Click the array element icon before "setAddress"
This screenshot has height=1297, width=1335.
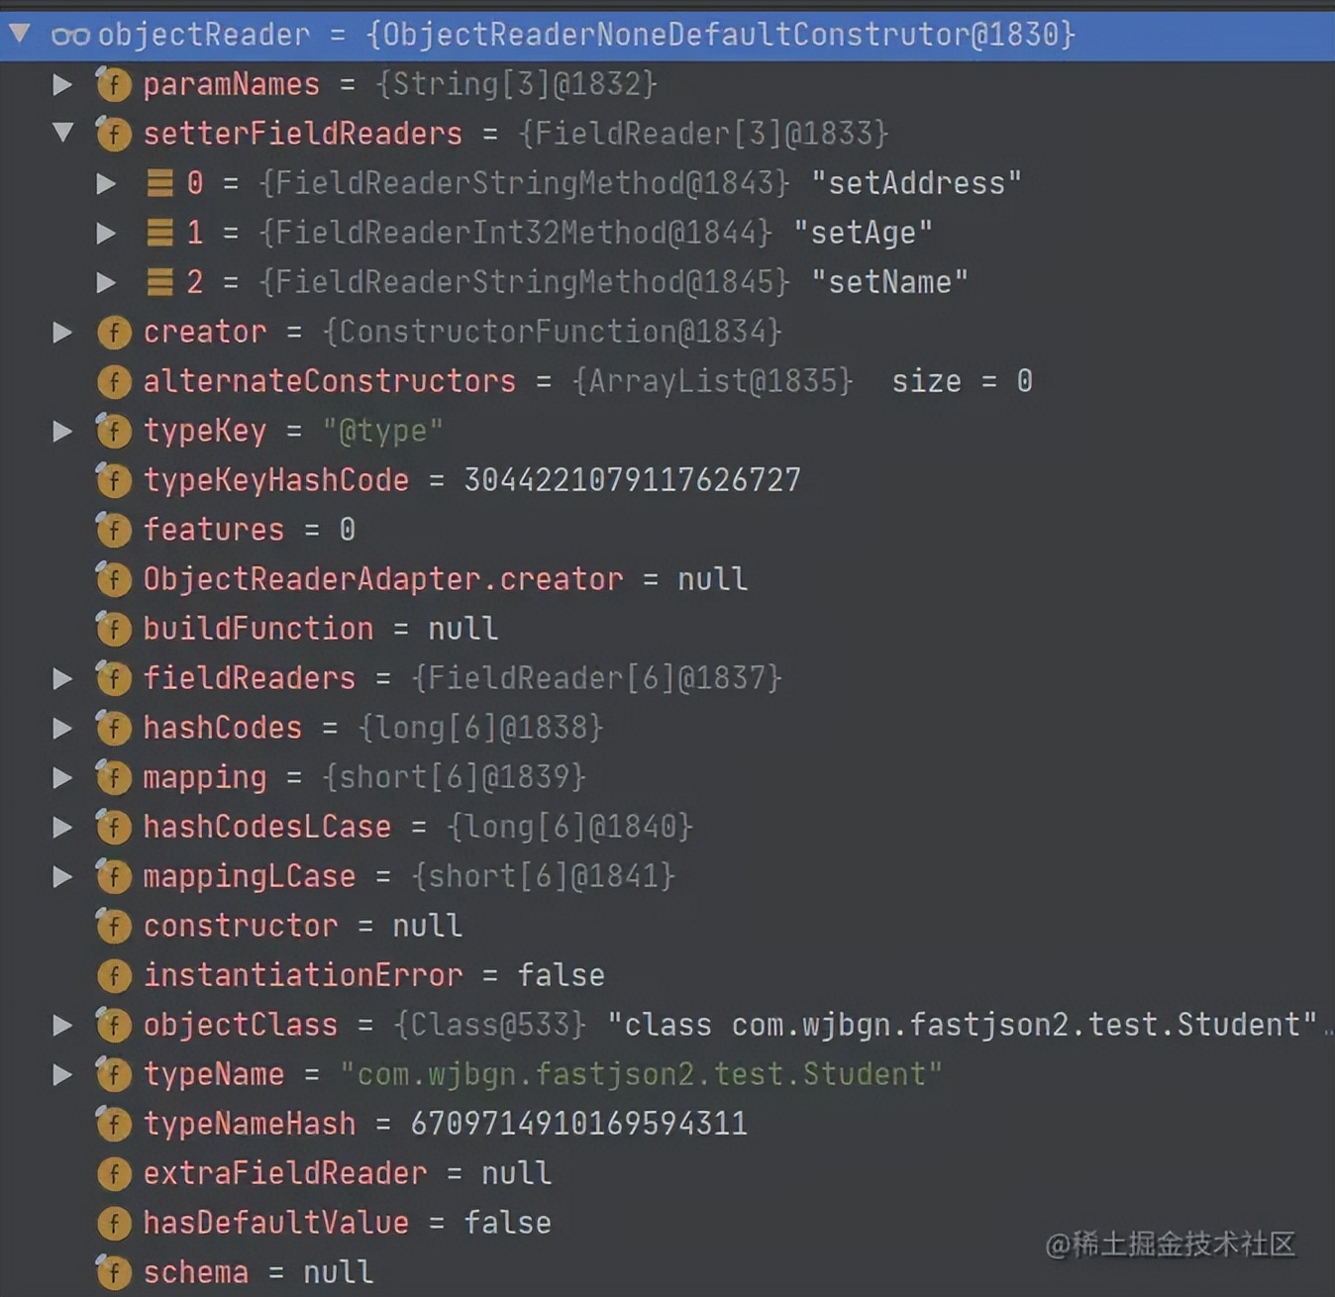[159, 183]
